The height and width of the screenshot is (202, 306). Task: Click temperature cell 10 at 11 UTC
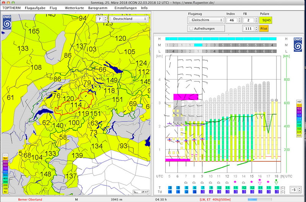pyautogui.click(x=219, y=188)
